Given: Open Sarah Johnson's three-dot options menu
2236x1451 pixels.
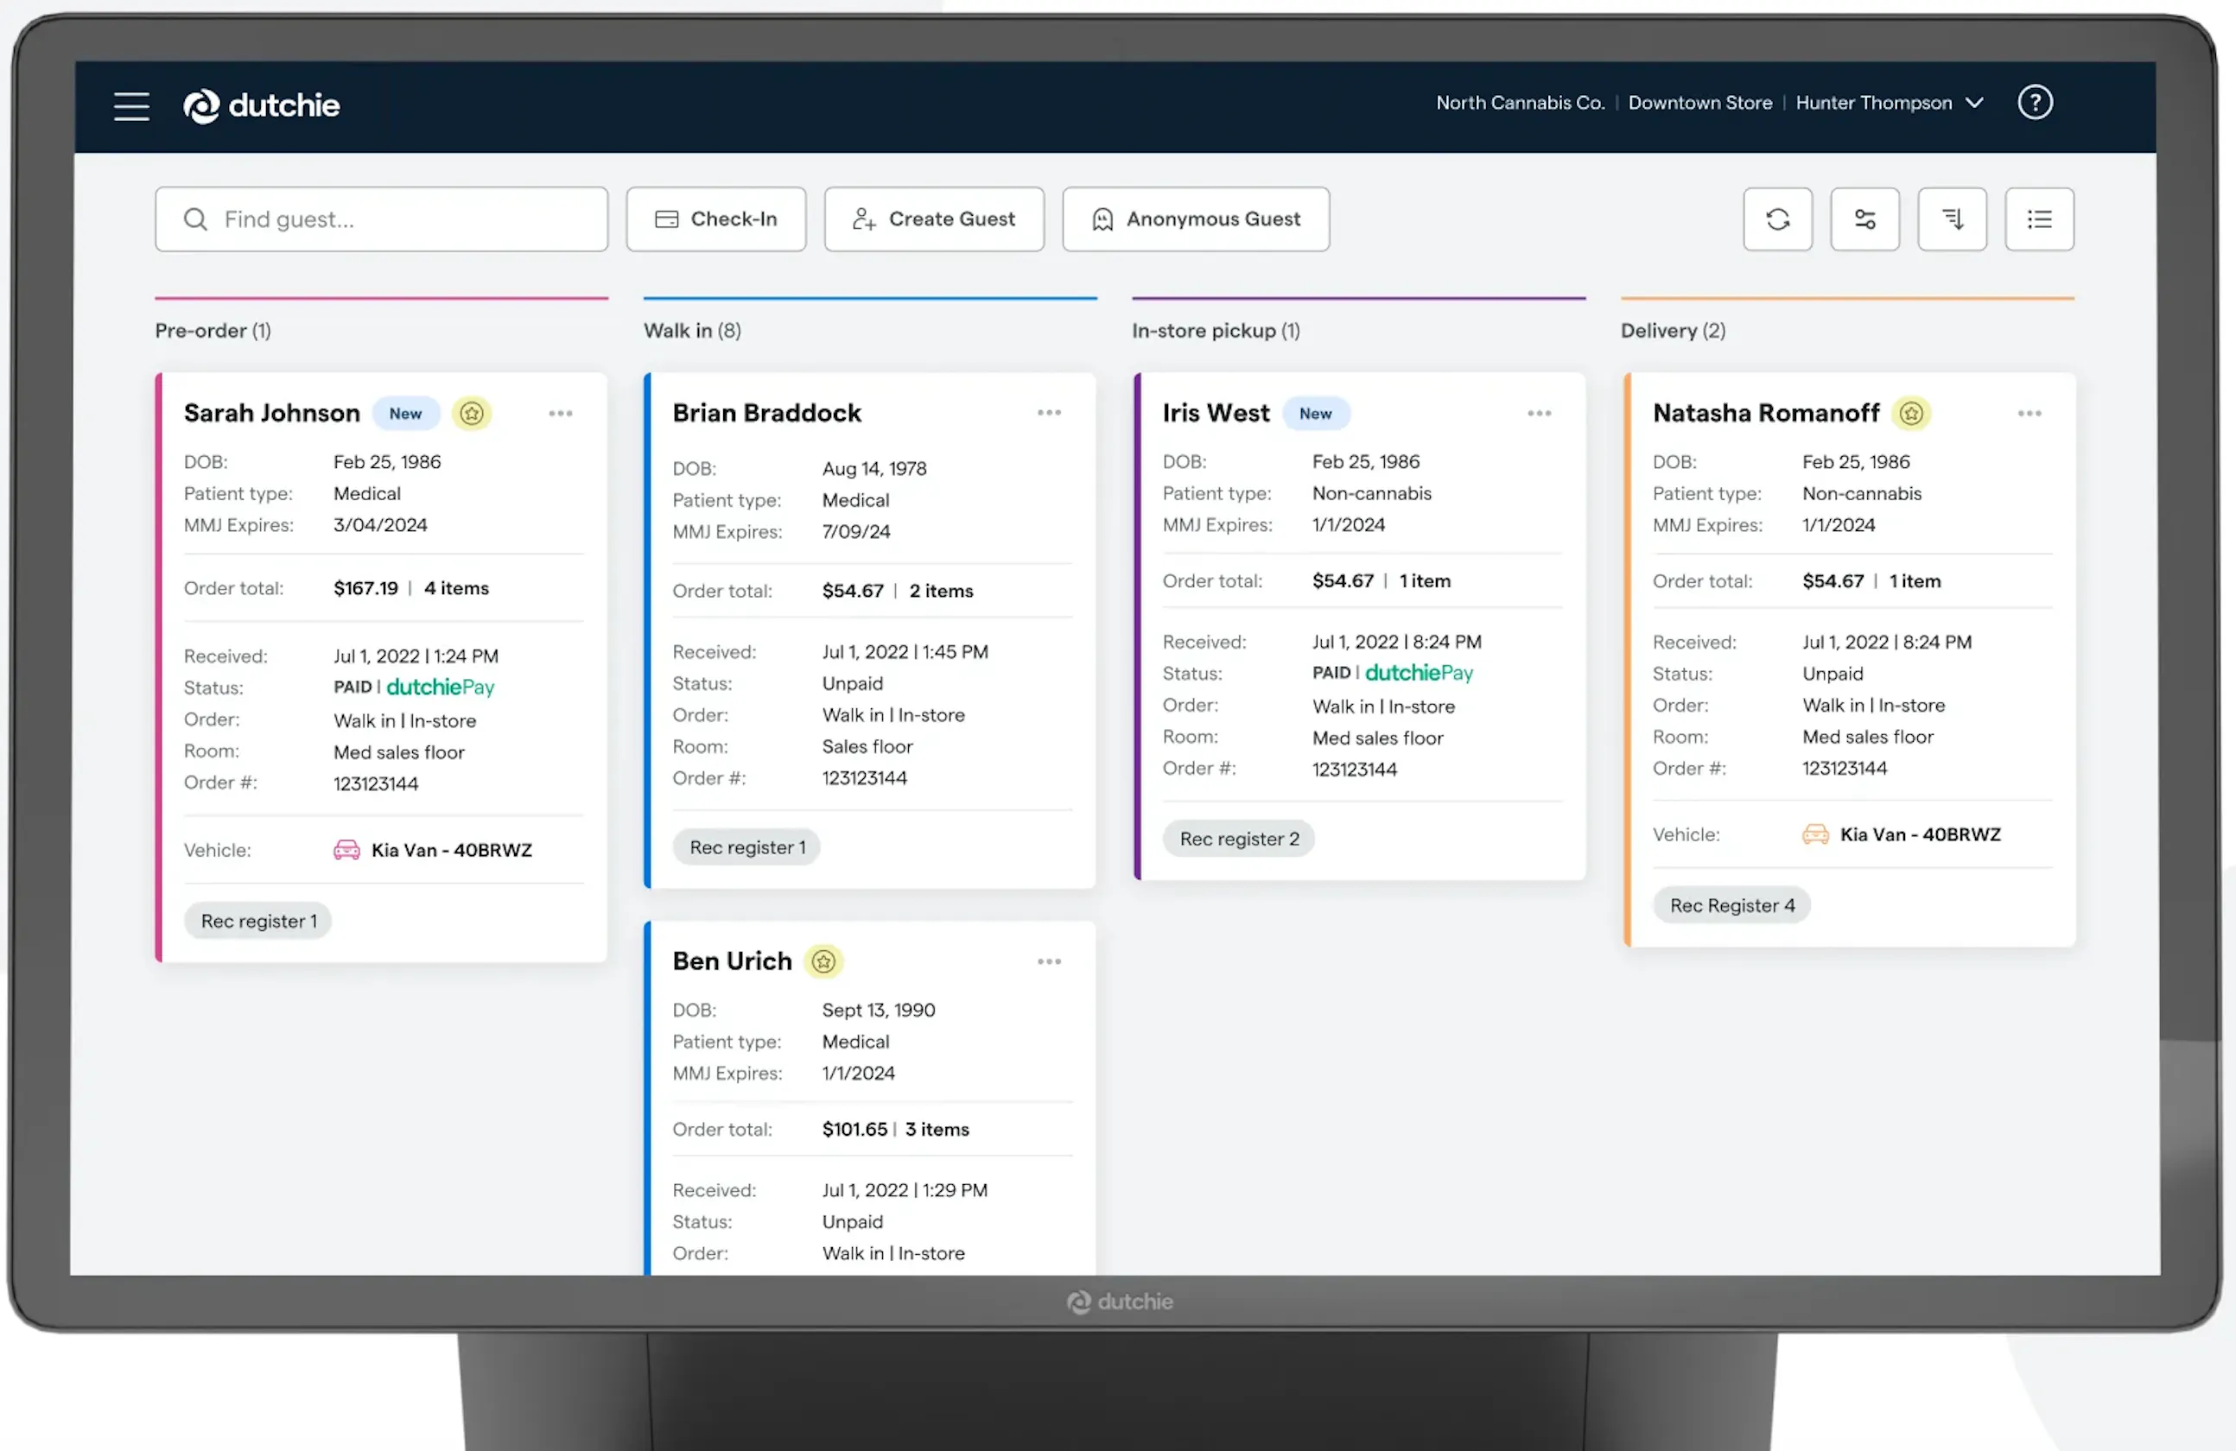Looking at the screenshot, I should [561, 413].
